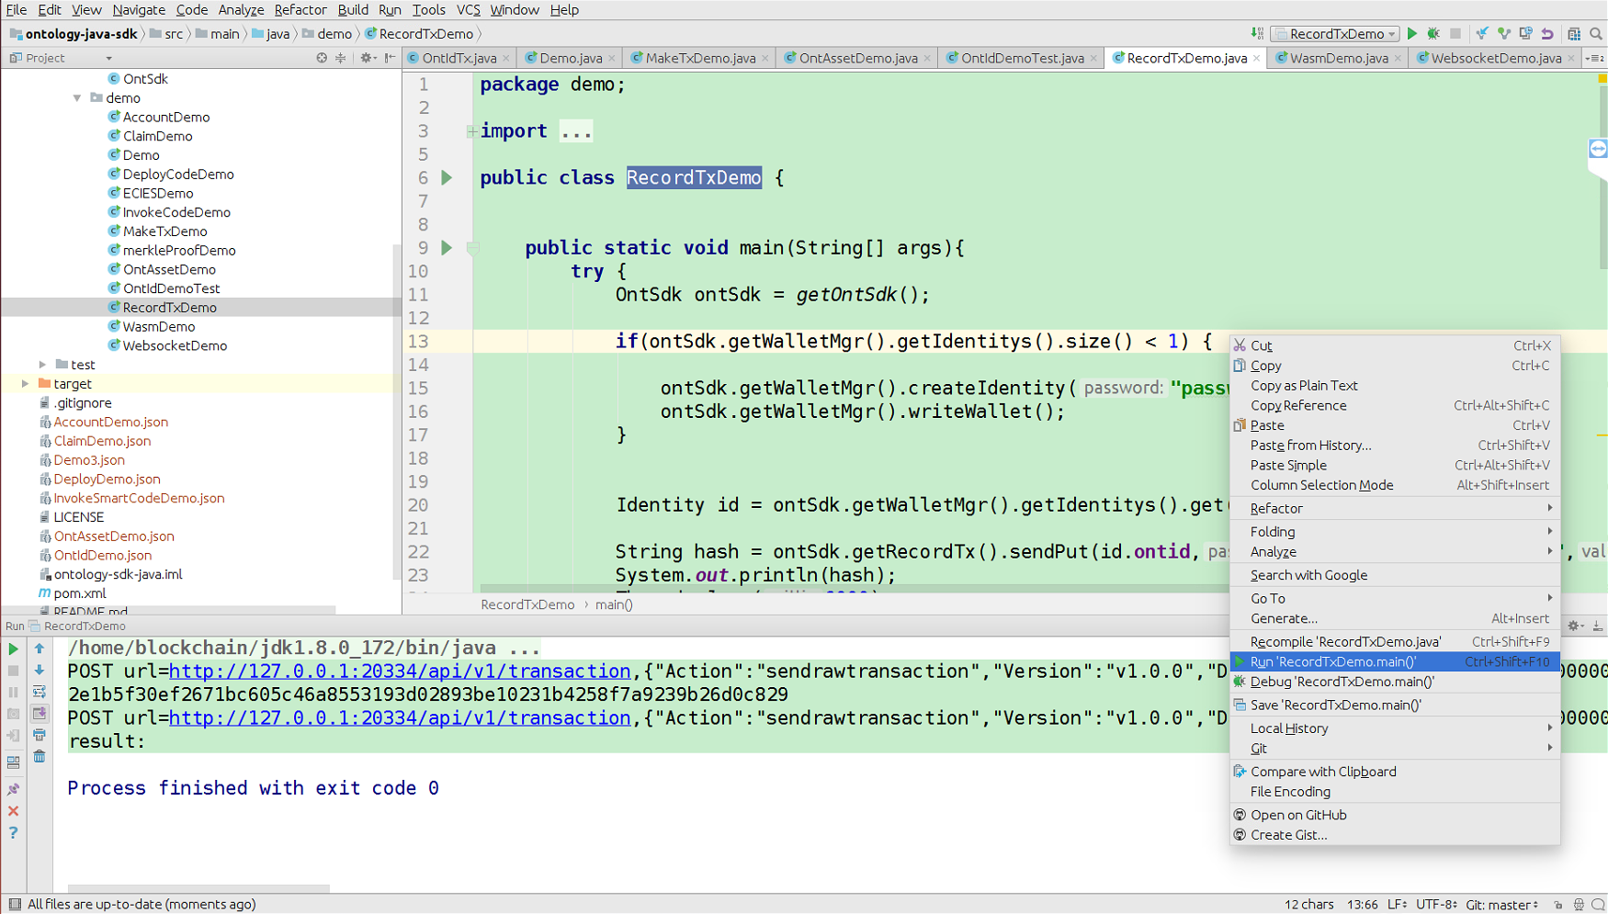Toggle read-only lock in status bar
Screen dimensions: 1608x914
pos(1558,905)
